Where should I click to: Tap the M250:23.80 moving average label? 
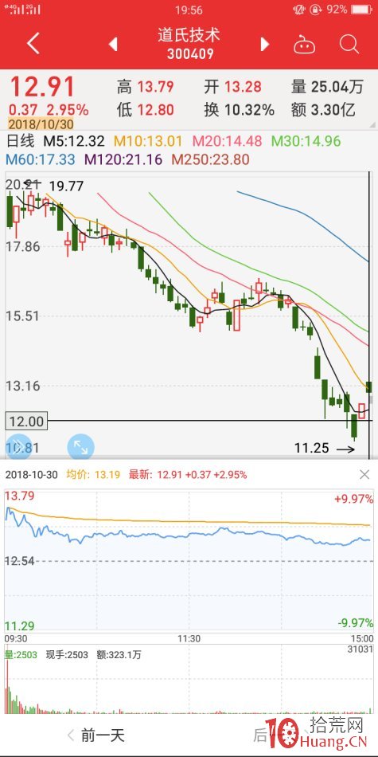point(211,159)
